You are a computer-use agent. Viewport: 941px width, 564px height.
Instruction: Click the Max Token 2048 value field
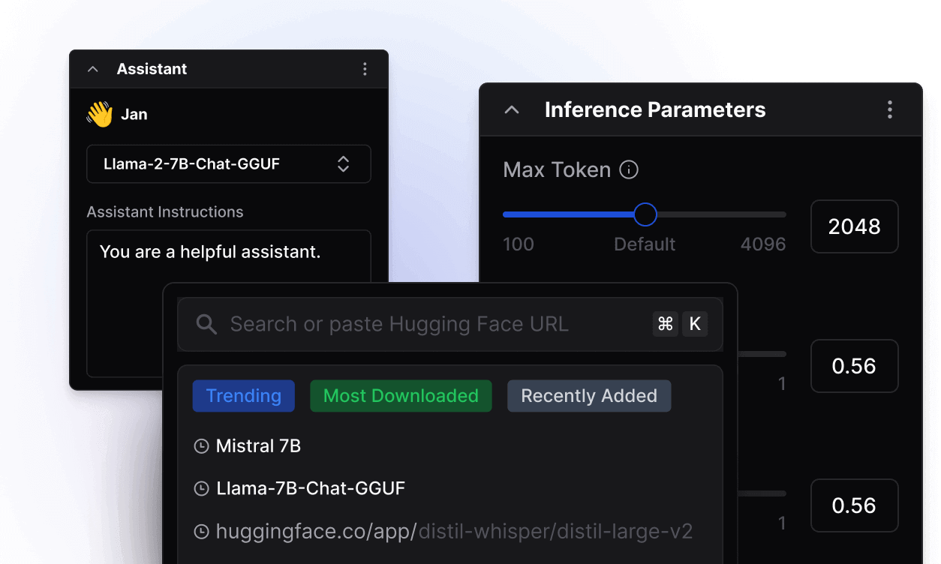click(854, 226)
